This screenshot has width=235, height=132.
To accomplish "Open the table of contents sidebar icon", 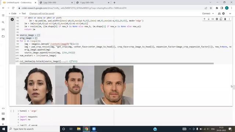I will tap(3, 15).
